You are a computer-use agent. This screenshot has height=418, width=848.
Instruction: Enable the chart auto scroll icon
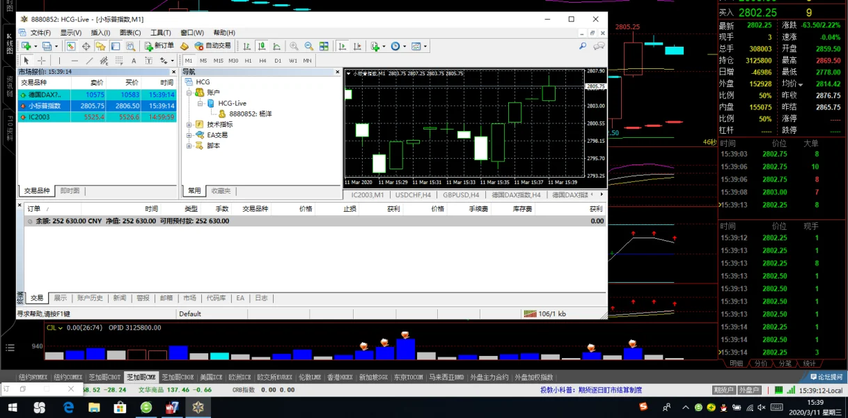(342, 46)
